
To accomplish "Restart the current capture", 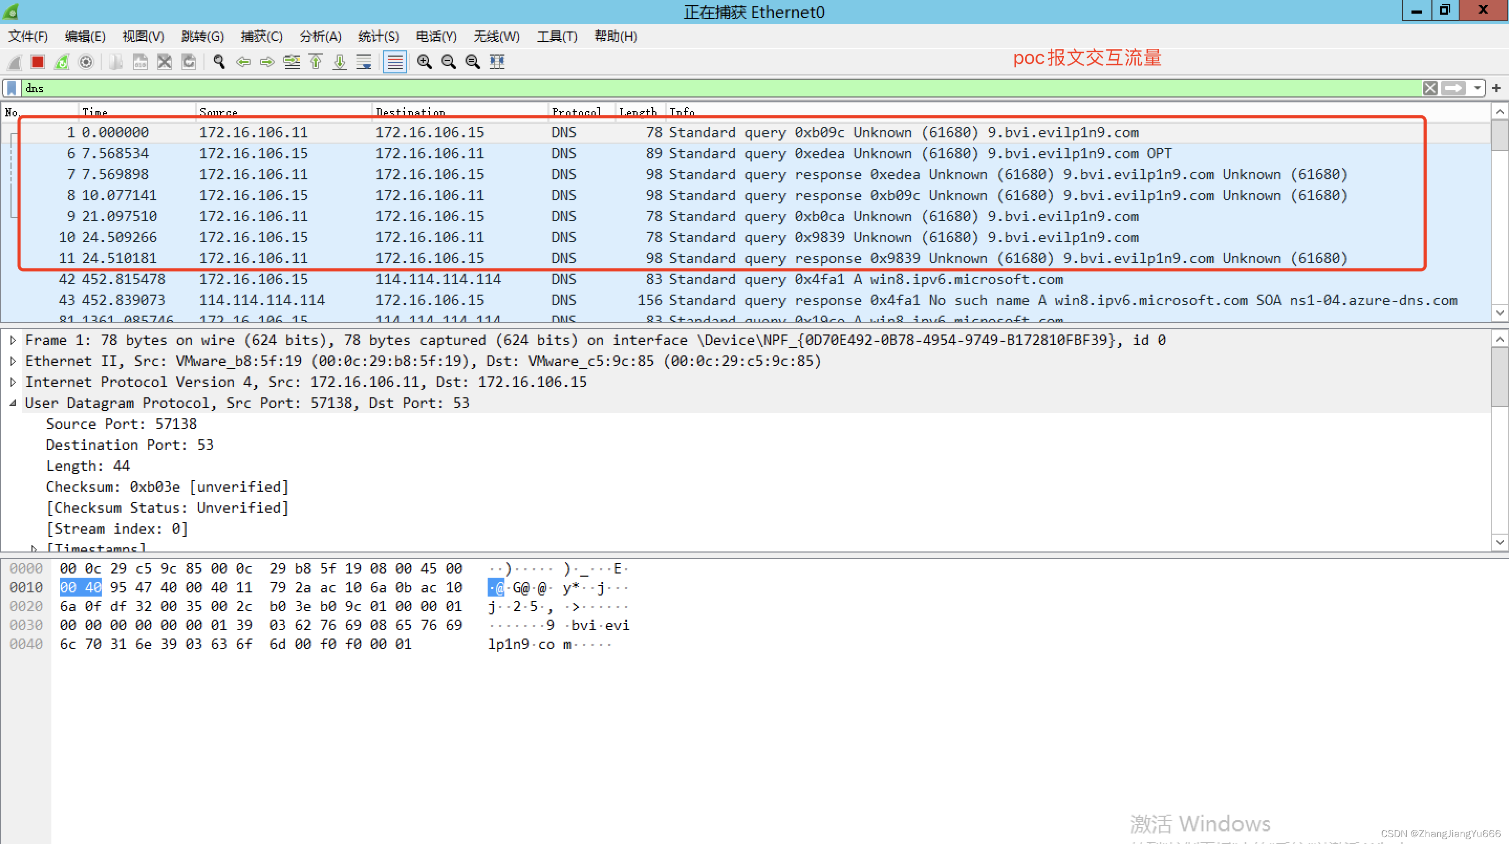I will pyautogui.click(x=62, y=61).
